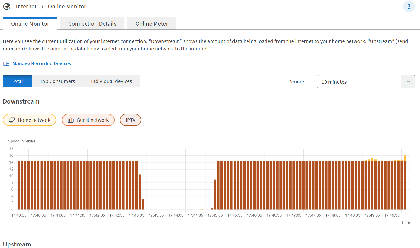Toggle IPTV data series
420x248 pixels.
click(x=130, y=120)
